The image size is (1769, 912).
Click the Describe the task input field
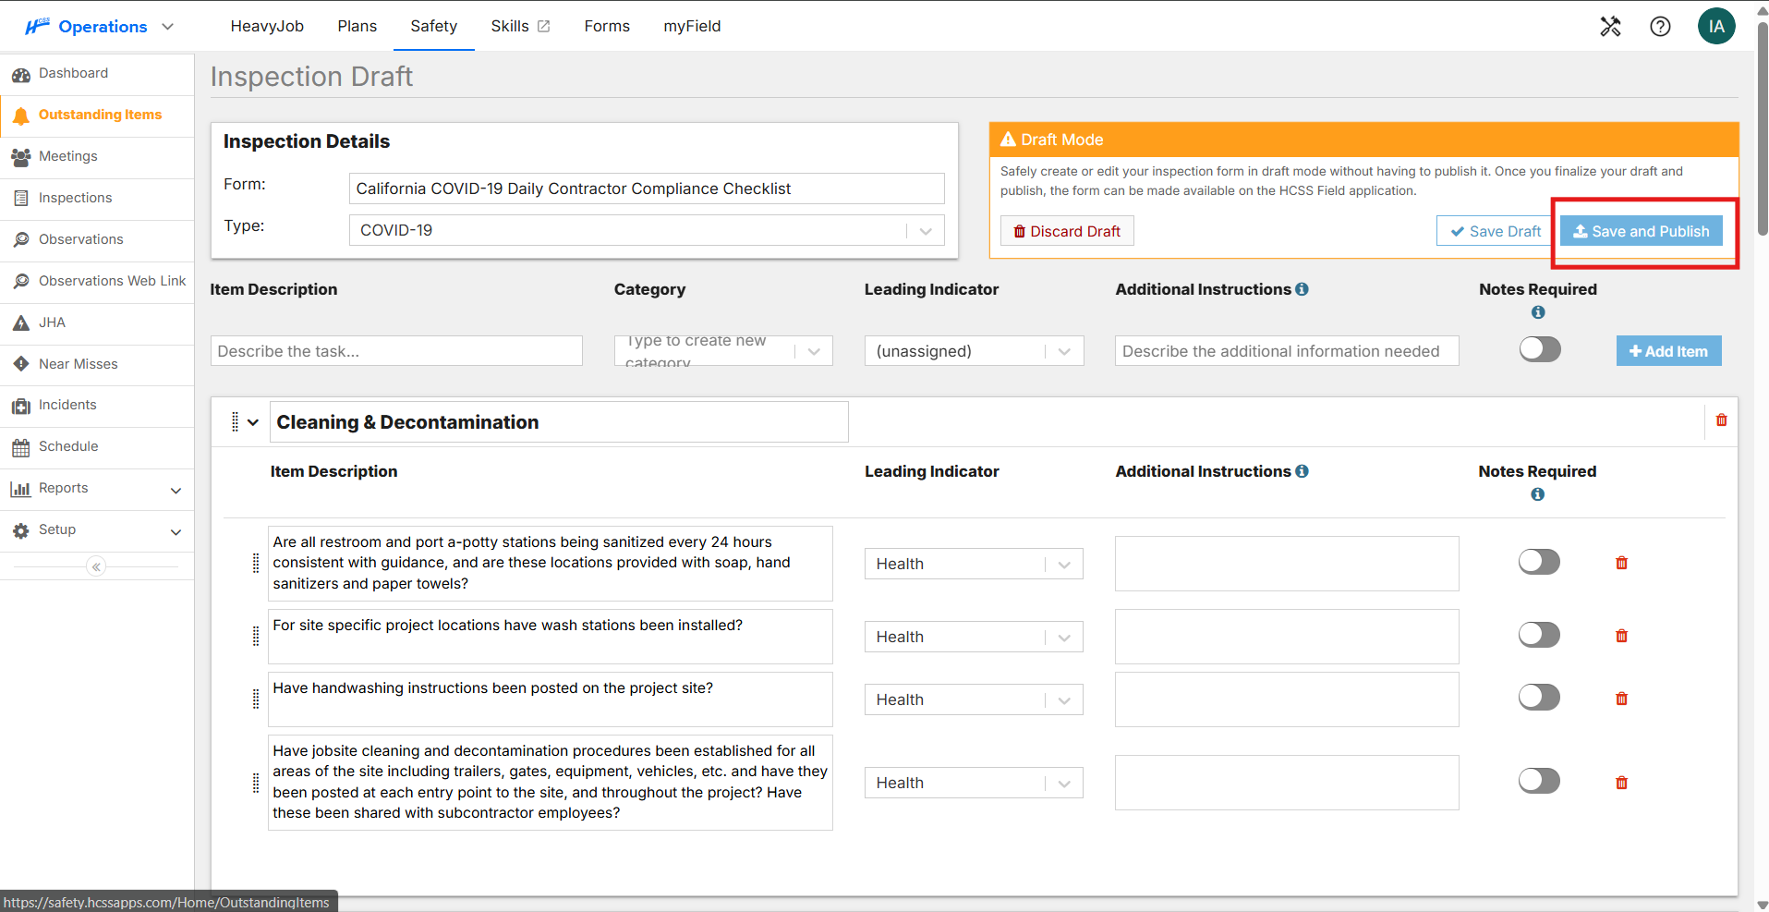point(396,351)
